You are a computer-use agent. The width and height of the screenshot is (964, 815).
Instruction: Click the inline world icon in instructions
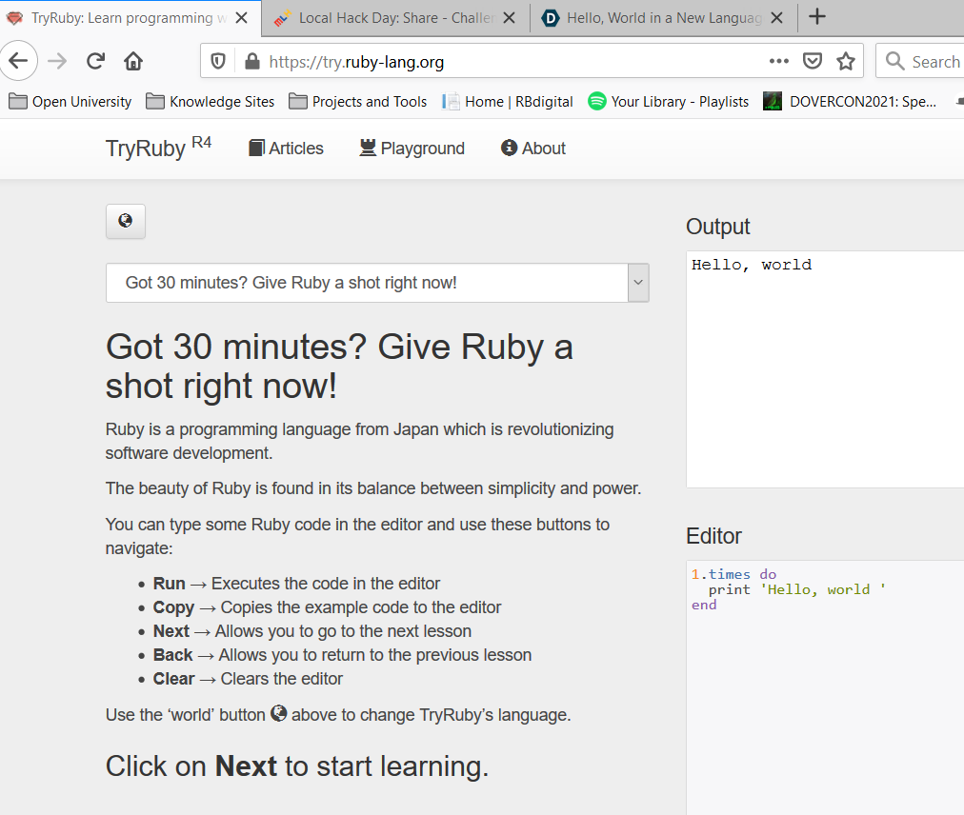click(x=278, y=713)
